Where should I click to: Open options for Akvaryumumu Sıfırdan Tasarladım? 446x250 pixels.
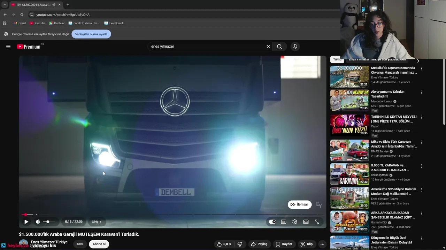click(422, 93)
